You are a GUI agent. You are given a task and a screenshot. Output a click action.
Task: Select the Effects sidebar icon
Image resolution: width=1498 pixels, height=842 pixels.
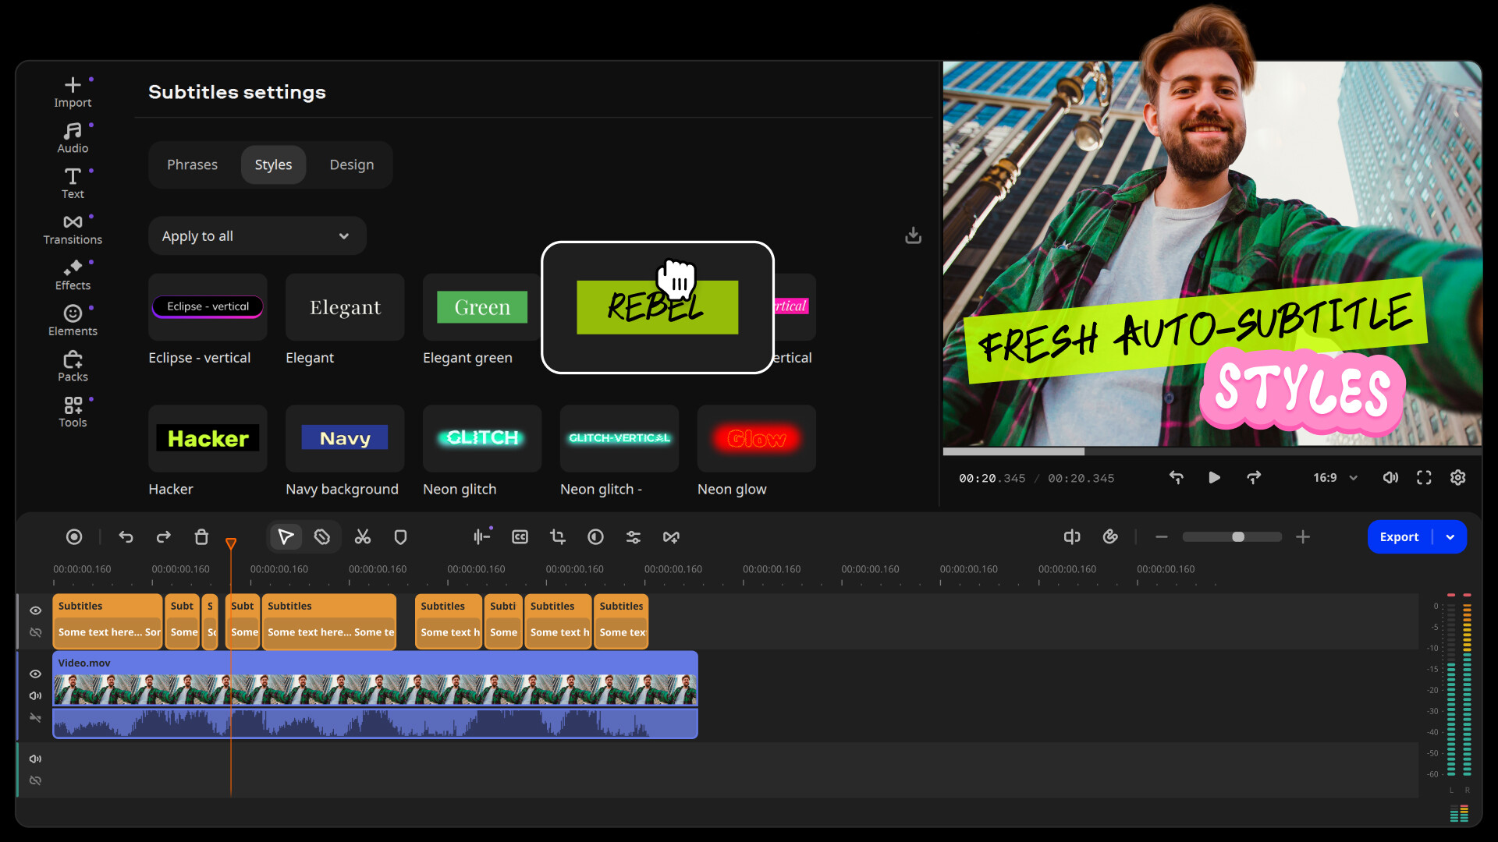click(73, 274)
